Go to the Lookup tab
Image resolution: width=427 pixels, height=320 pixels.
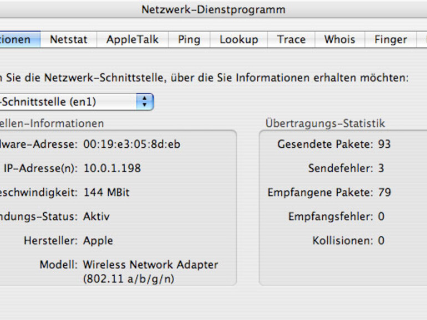point(238,39)
